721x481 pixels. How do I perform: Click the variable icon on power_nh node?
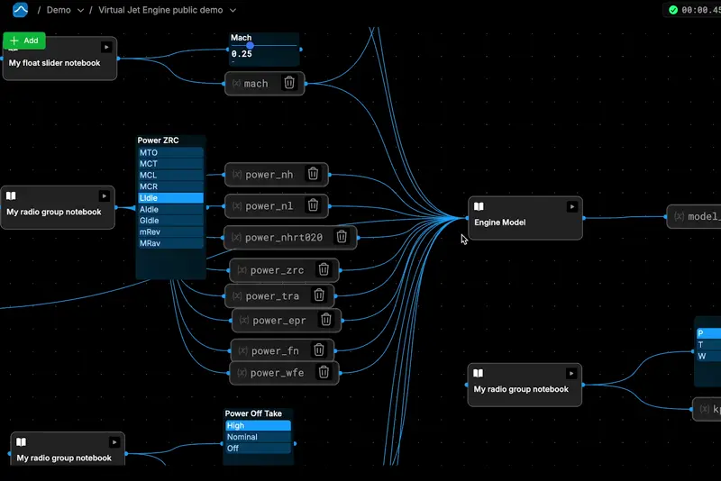click(x=237, y=175)
